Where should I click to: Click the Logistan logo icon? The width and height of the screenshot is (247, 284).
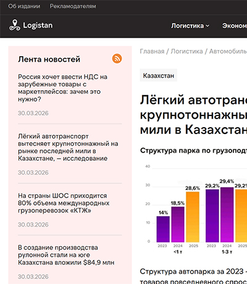coord(15,25)
